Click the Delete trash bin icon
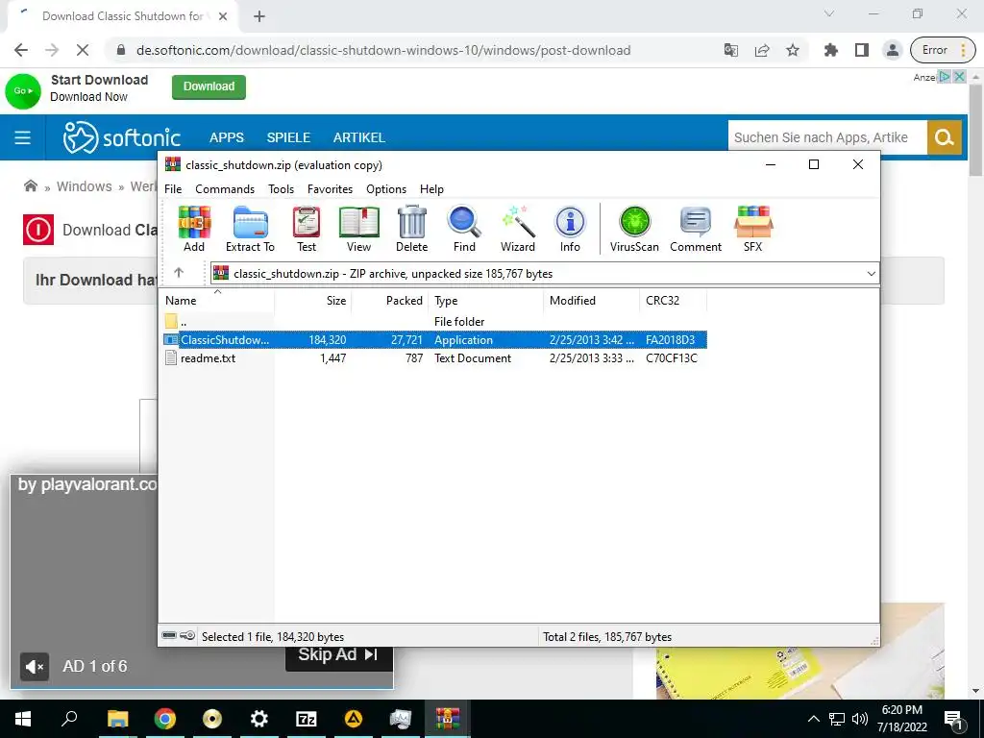This screenshot has width=984, height=738. click(411, 229)
